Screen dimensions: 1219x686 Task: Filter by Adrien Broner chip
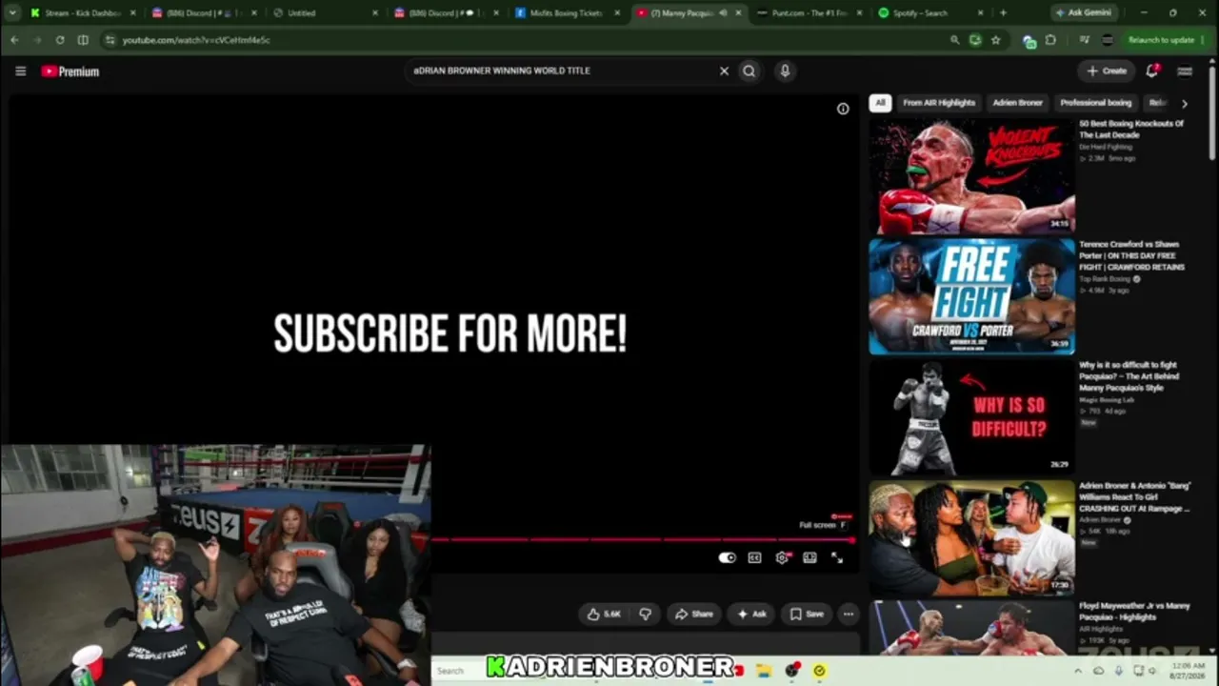click(1017, 103)
